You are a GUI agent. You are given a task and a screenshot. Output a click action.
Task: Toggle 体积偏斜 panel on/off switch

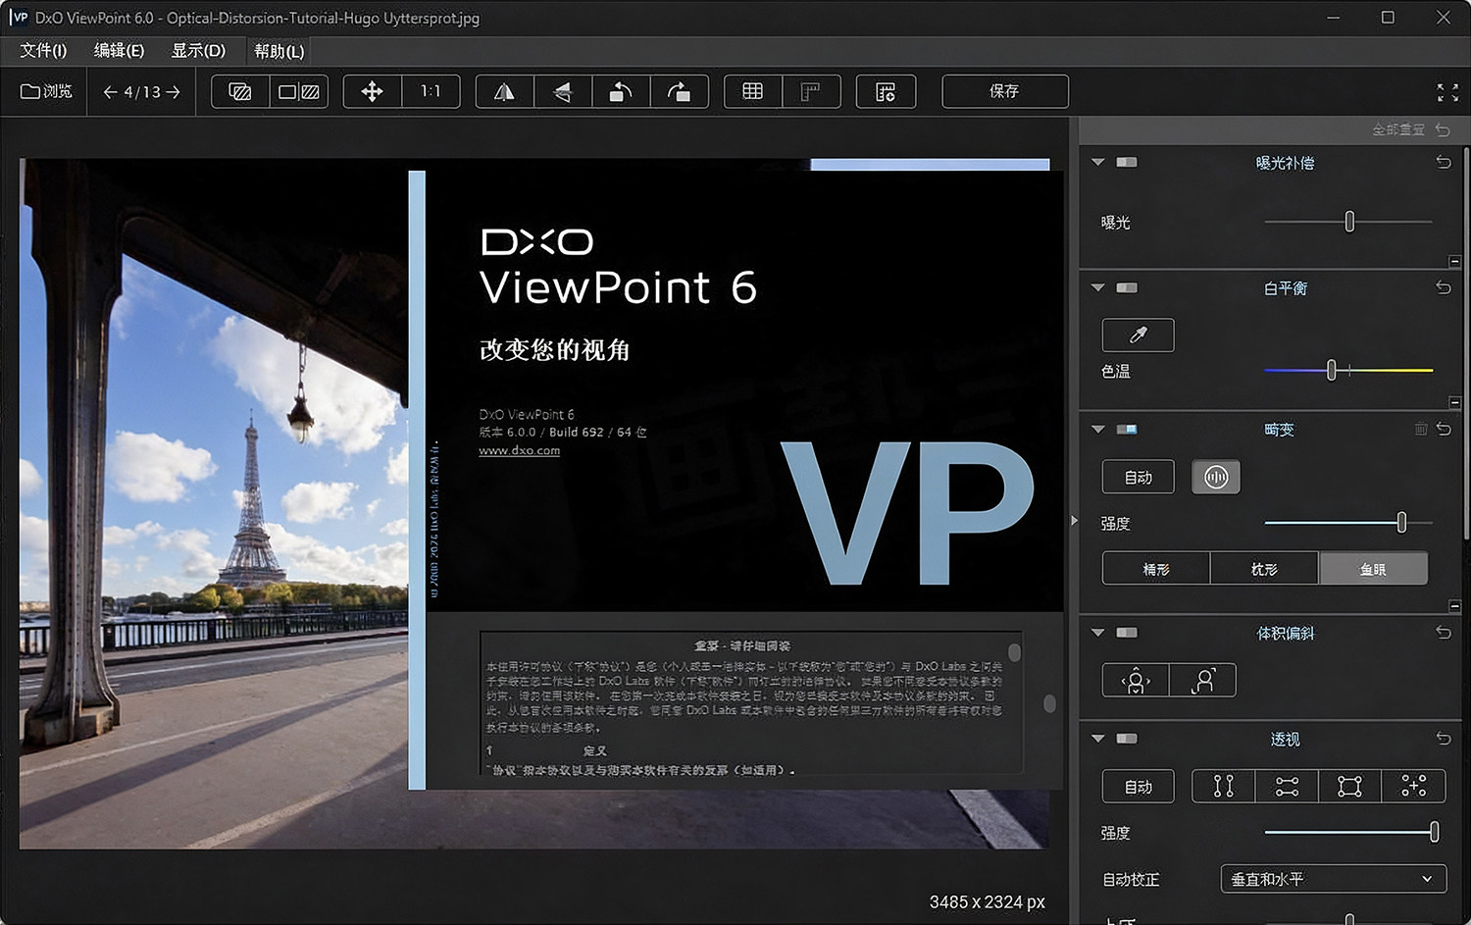[x=1127, y=633]
